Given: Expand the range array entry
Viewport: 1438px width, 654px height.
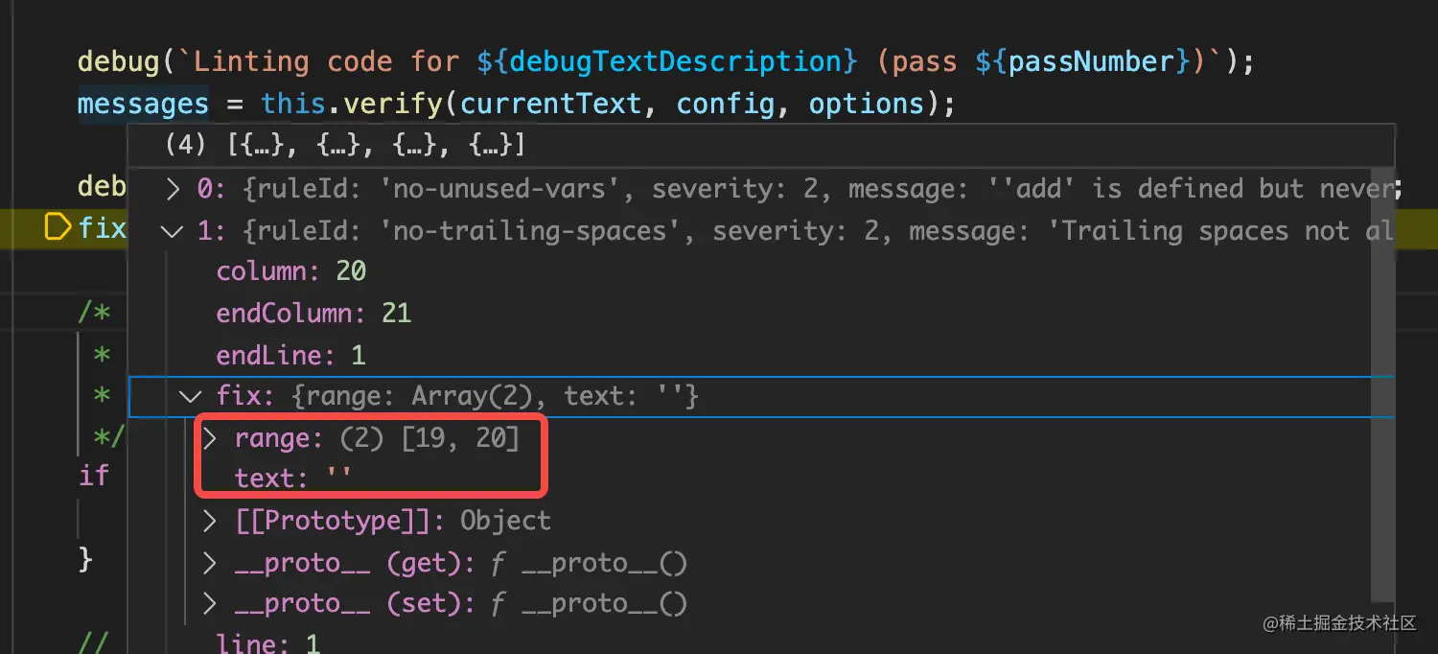Looking at the screenshot, I should pos(210,438).
